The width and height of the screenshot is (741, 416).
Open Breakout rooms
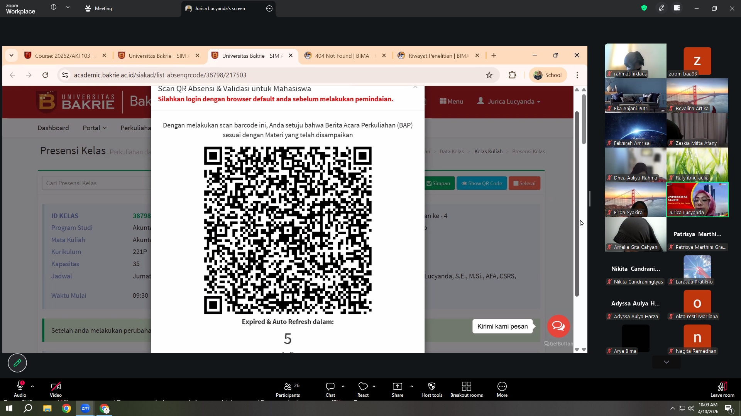(467, 389)
